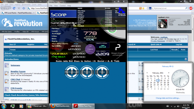
Task: Click FlashFlashRevolution logo banner
Action: click(x=22, y=23)
